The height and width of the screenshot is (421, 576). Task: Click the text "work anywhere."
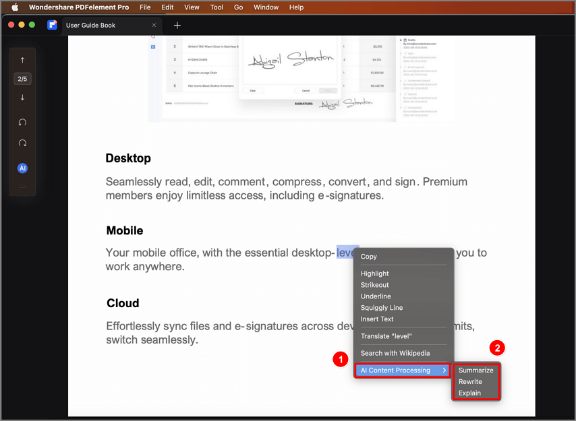tap(145, 267)
